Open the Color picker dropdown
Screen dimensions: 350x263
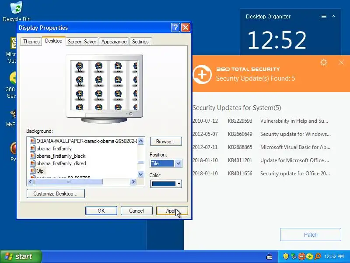[x=166, y=184]
